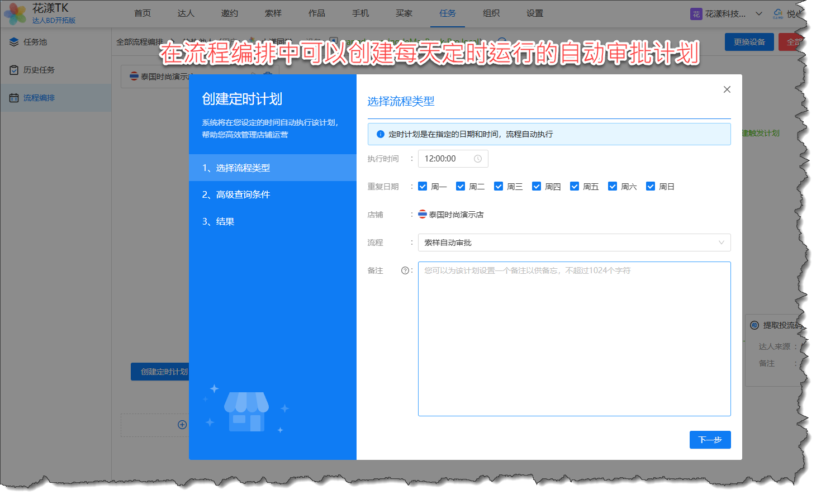Click the 流程编排 calendar icon in sidebar
The image size is (821, 499).
click(x=14, y=98)
